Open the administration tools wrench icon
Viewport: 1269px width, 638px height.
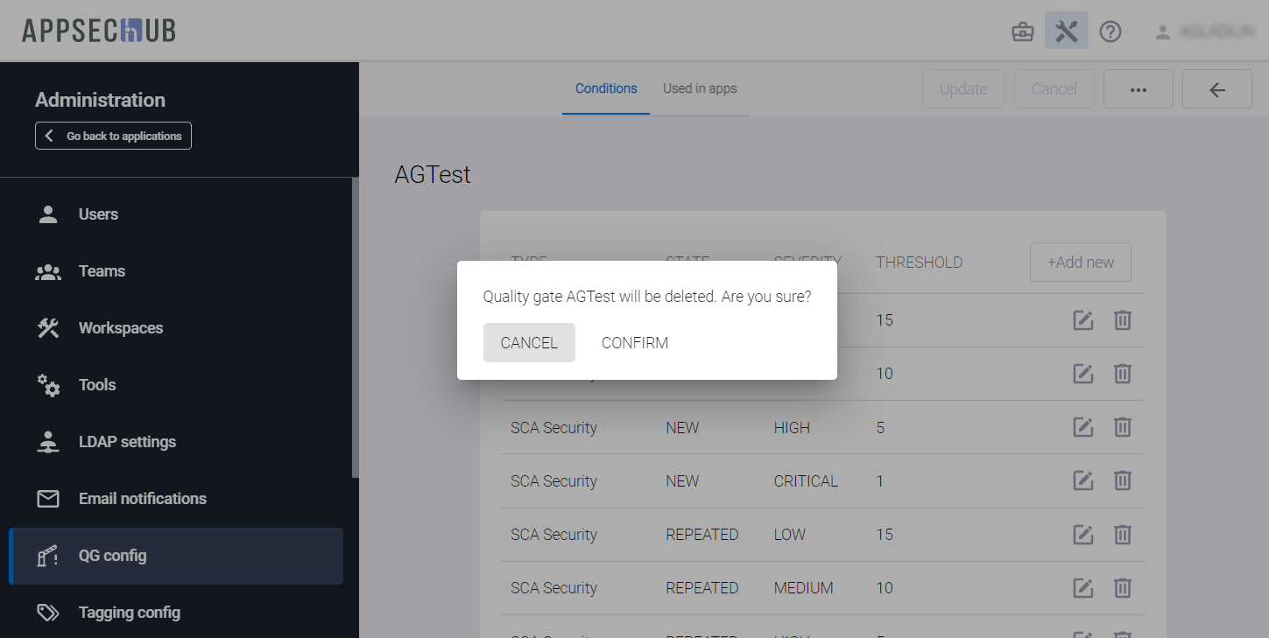(x=1066, y=32)
